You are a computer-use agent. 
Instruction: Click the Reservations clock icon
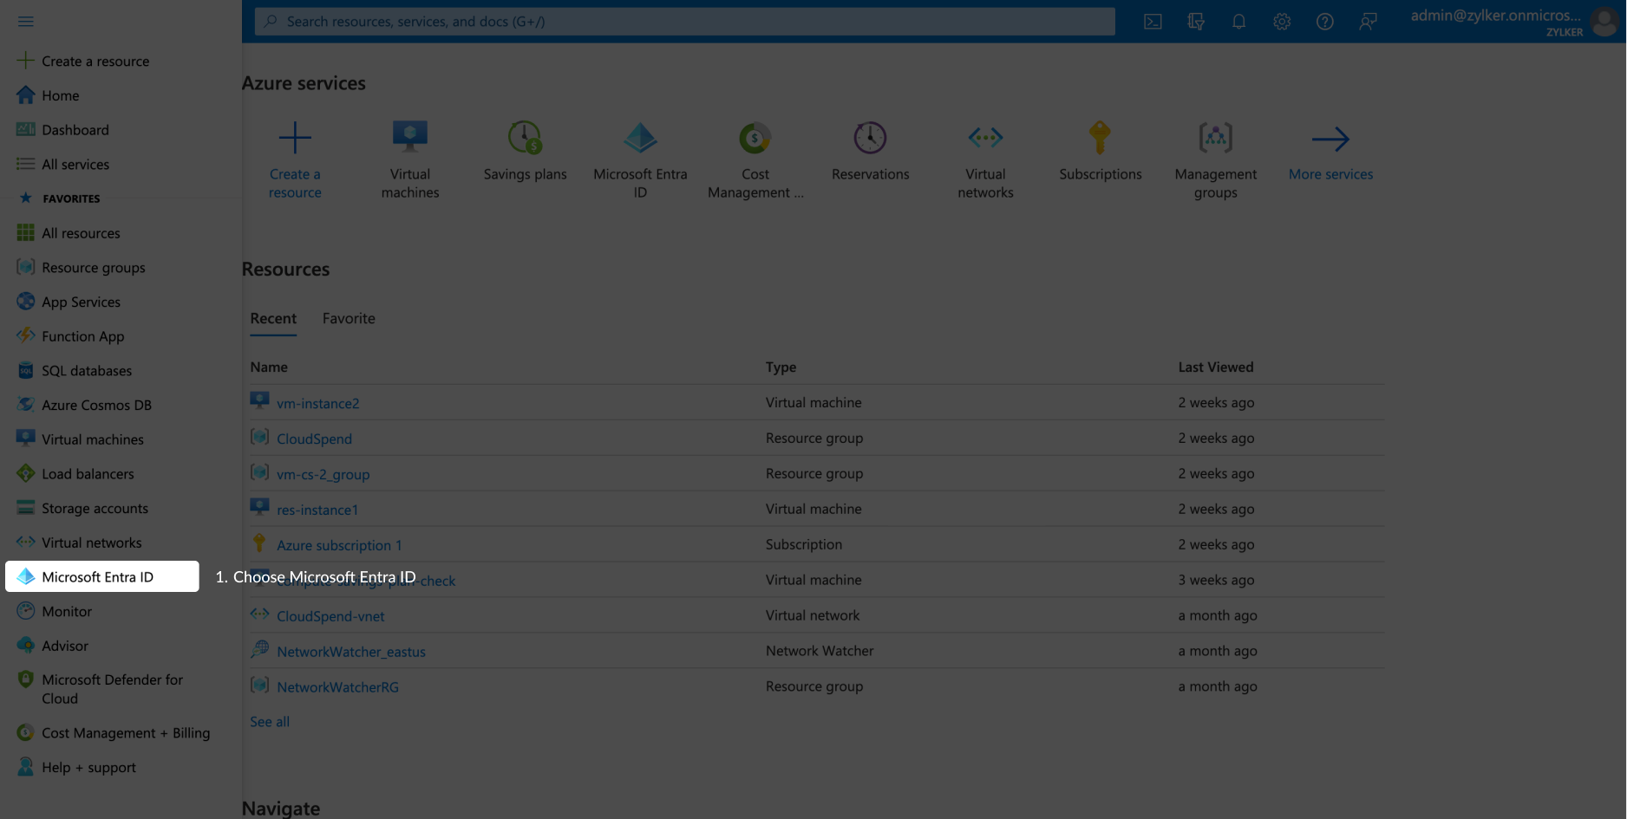870,137
